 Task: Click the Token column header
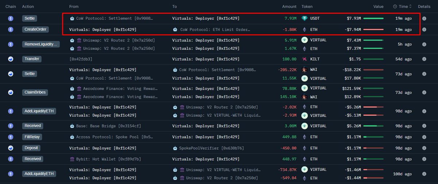coord(307,7)
